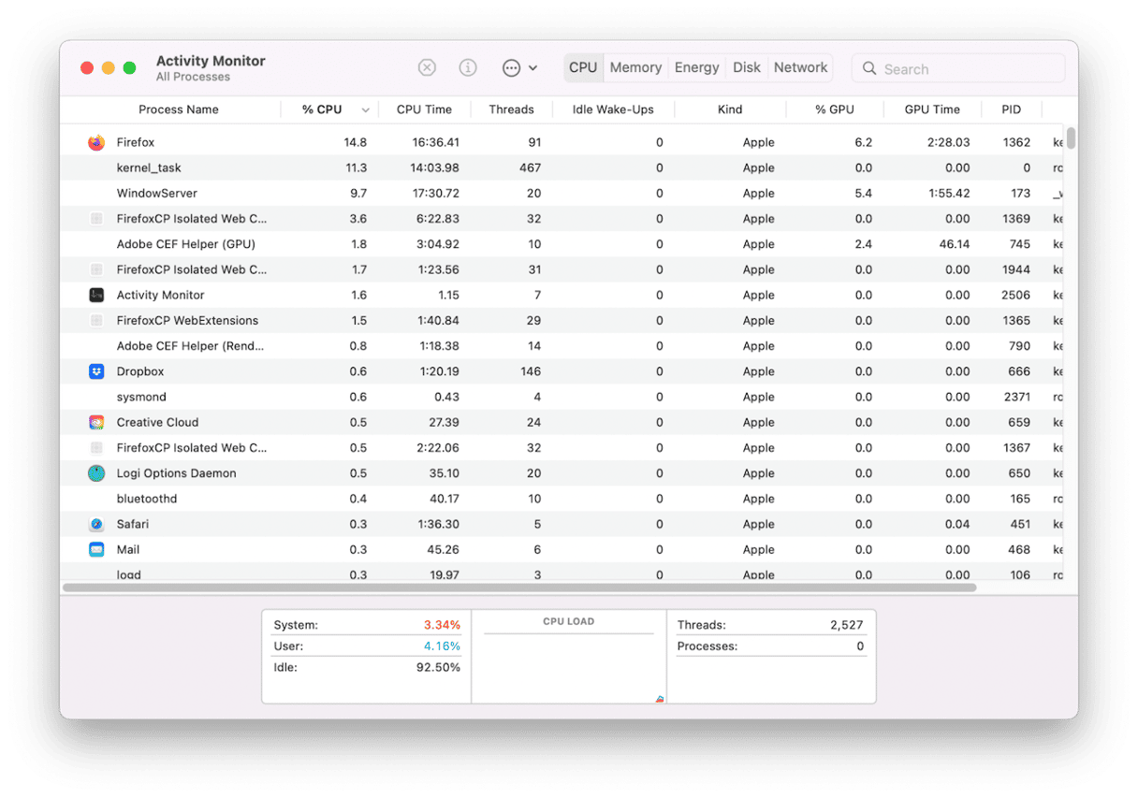Click the Threads total 2,527
Screen dimensions: 1138x798
click(847, 624)
